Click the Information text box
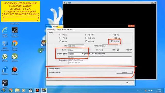Screen dimensions: 165x93 tap(100, 60)
